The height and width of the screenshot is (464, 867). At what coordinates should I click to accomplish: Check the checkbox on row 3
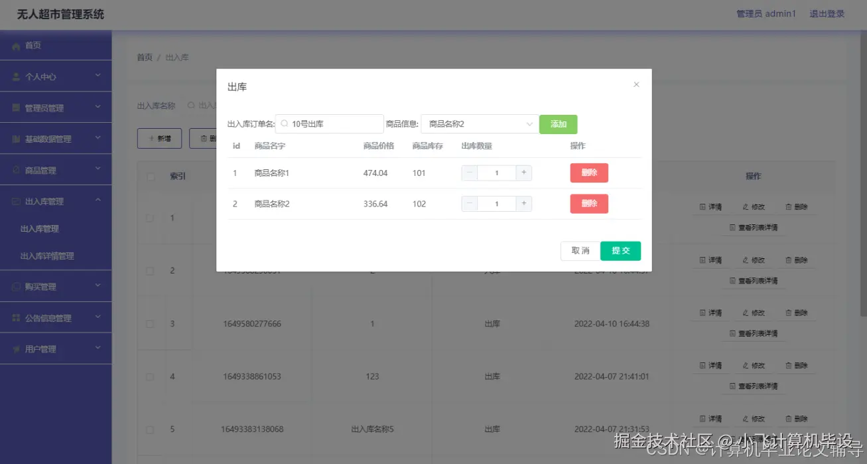150,324
